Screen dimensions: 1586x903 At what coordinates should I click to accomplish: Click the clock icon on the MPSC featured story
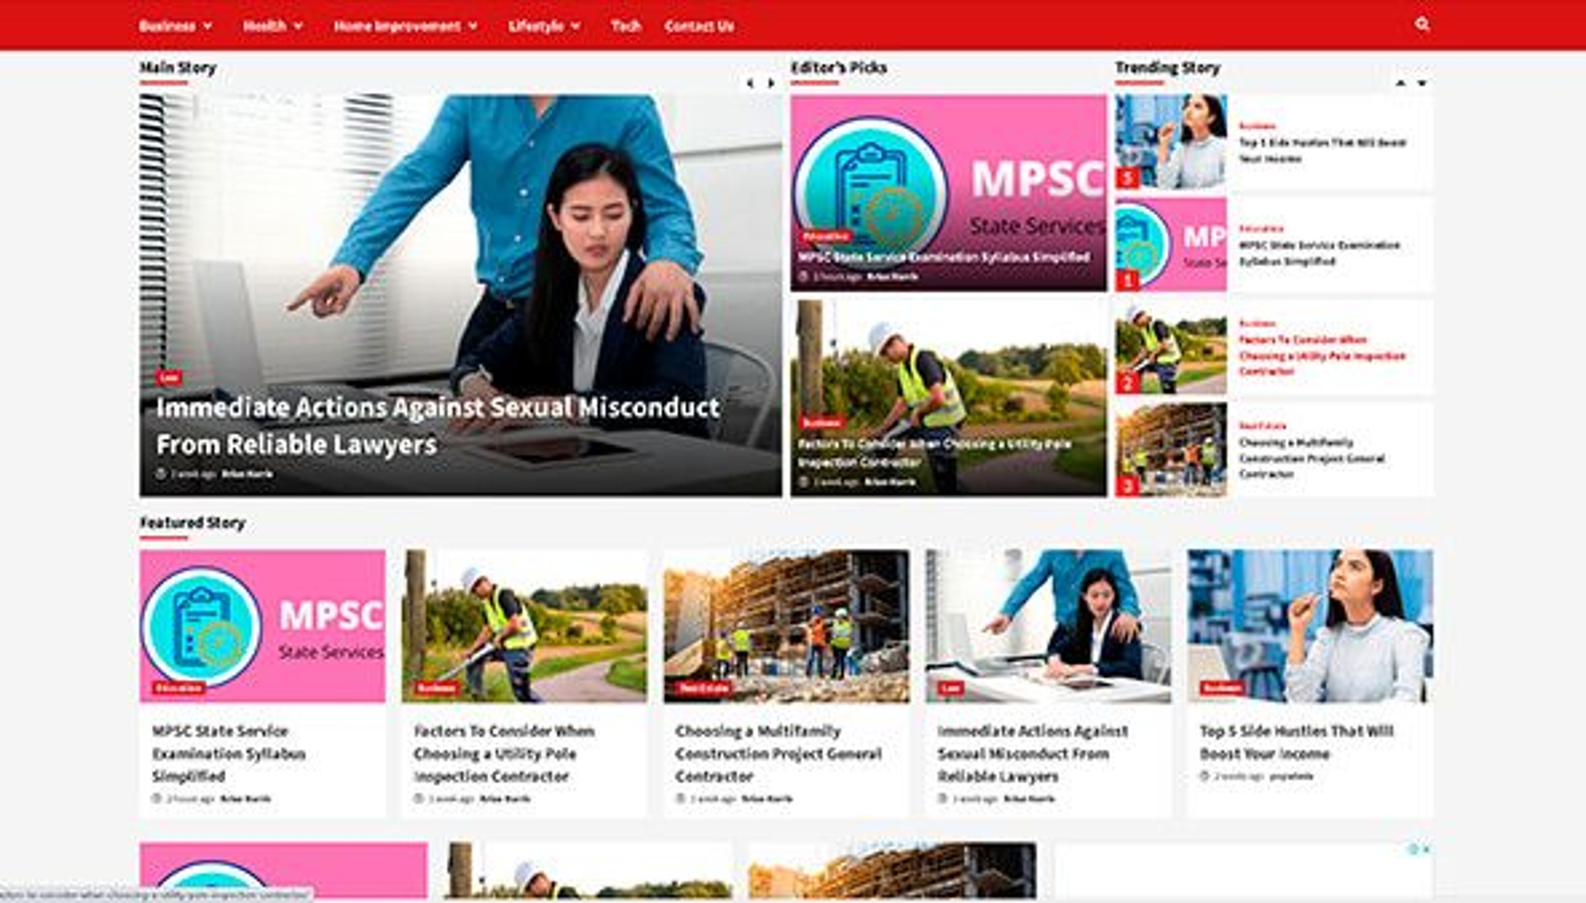tap(157, 799)
